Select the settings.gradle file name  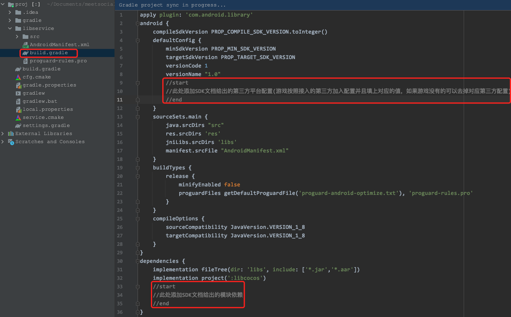46,125
